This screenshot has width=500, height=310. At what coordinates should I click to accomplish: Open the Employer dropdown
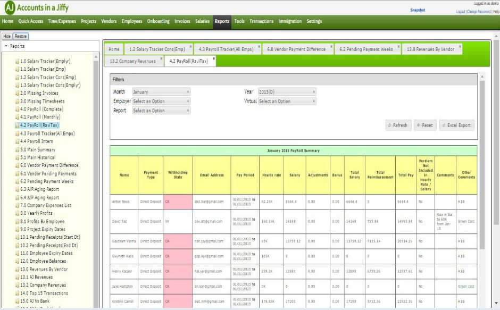click(161, 101)
